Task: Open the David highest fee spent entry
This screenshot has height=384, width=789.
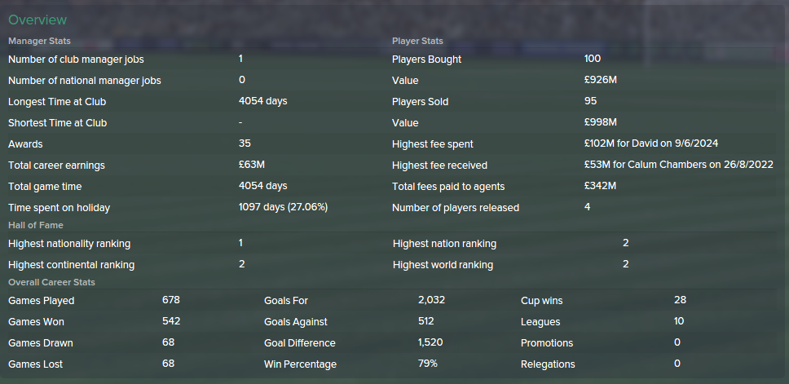Action: tap(651, 143)
